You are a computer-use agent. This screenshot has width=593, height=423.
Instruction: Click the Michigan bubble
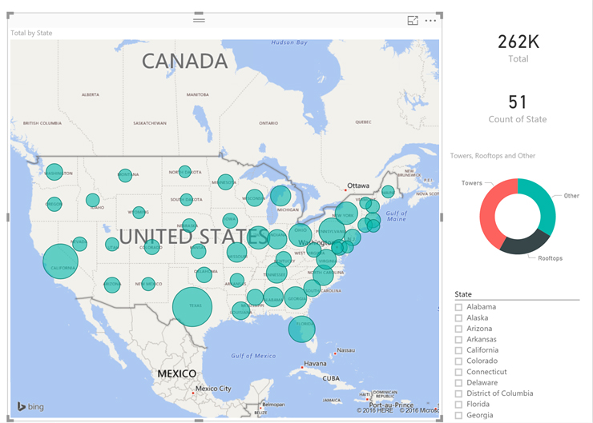(280, 196)
